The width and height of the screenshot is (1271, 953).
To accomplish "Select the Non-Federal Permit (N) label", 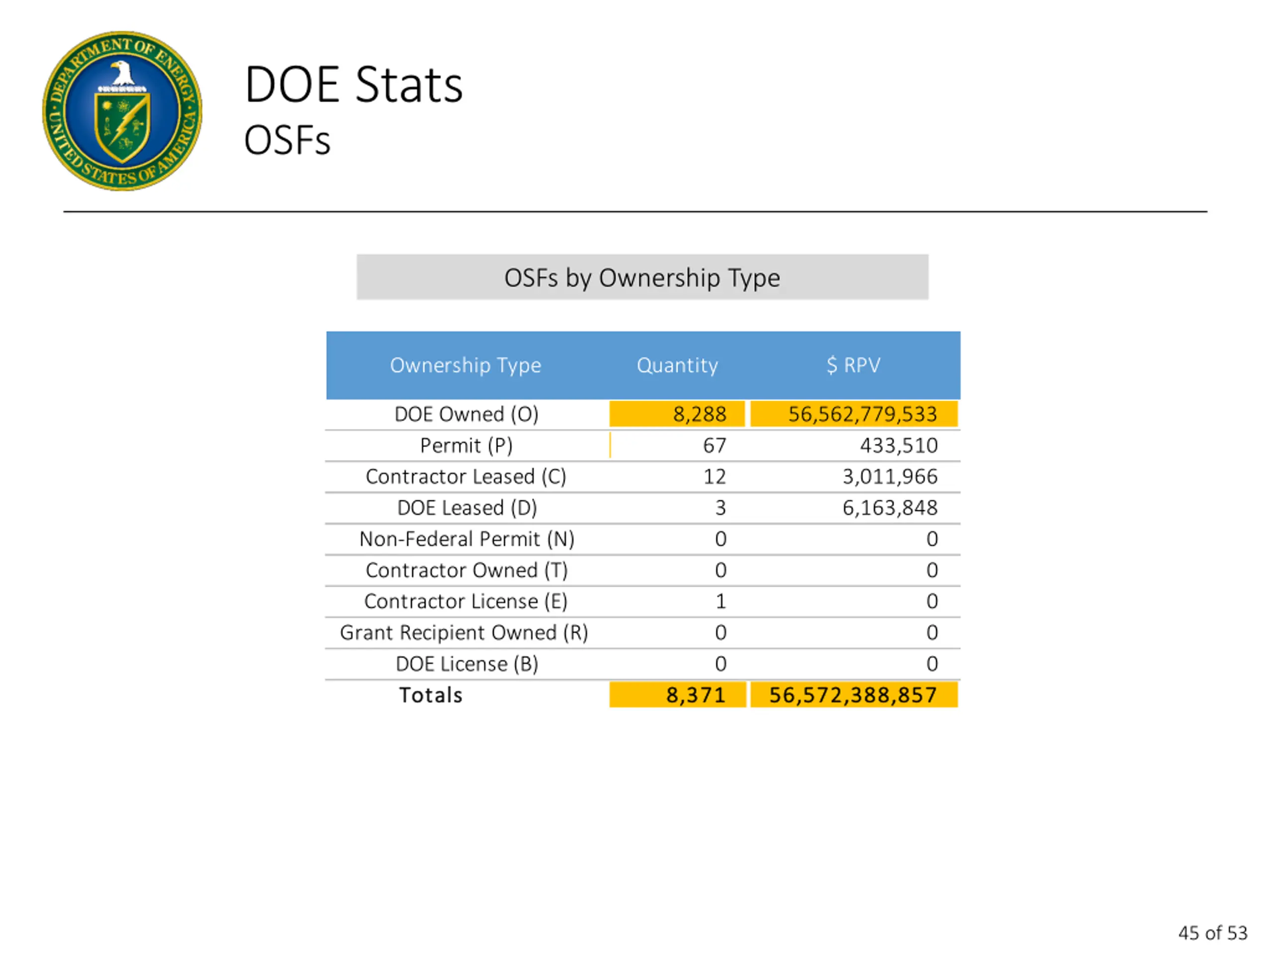I will [466, 540].
